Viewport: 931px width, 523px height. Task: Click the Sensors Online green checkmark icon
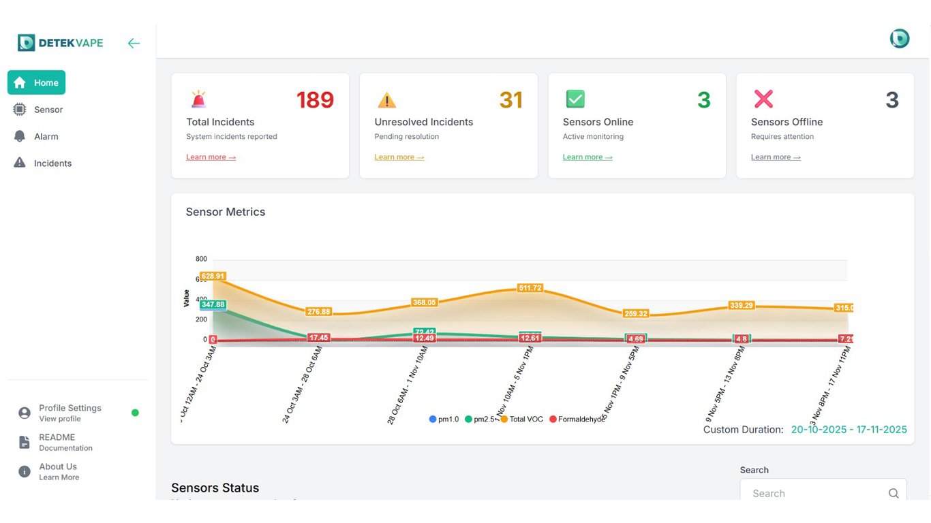[575, 99]
